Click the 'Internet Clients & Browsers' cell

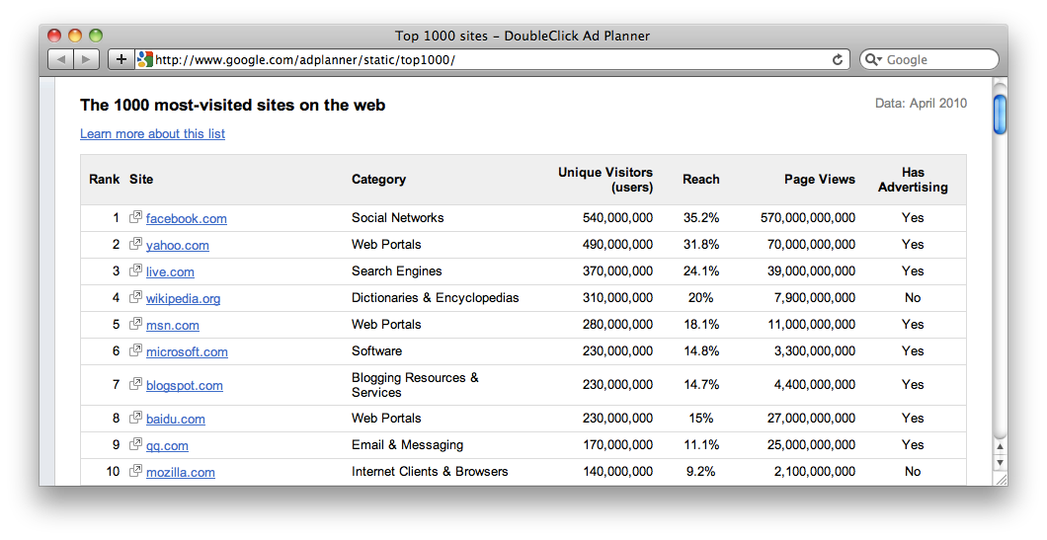(430, 471)
